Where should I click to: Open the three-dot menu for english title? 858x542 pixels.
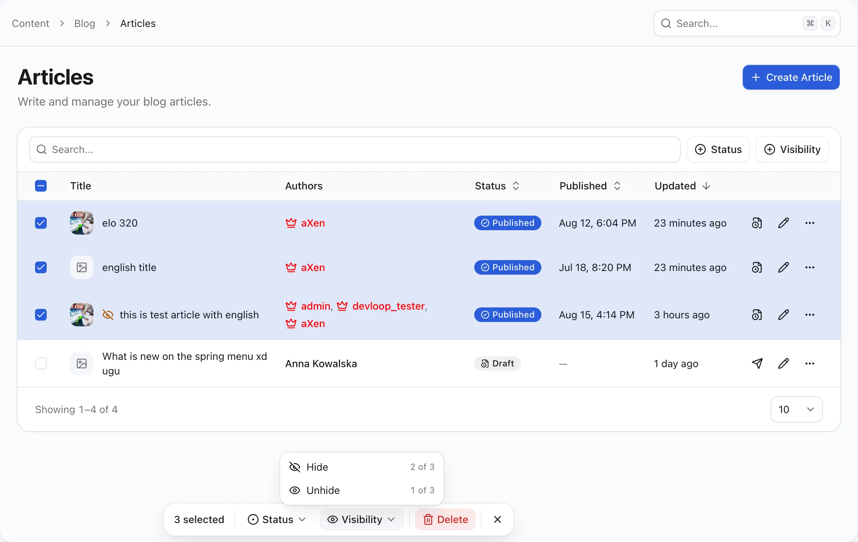coord(809,267)
